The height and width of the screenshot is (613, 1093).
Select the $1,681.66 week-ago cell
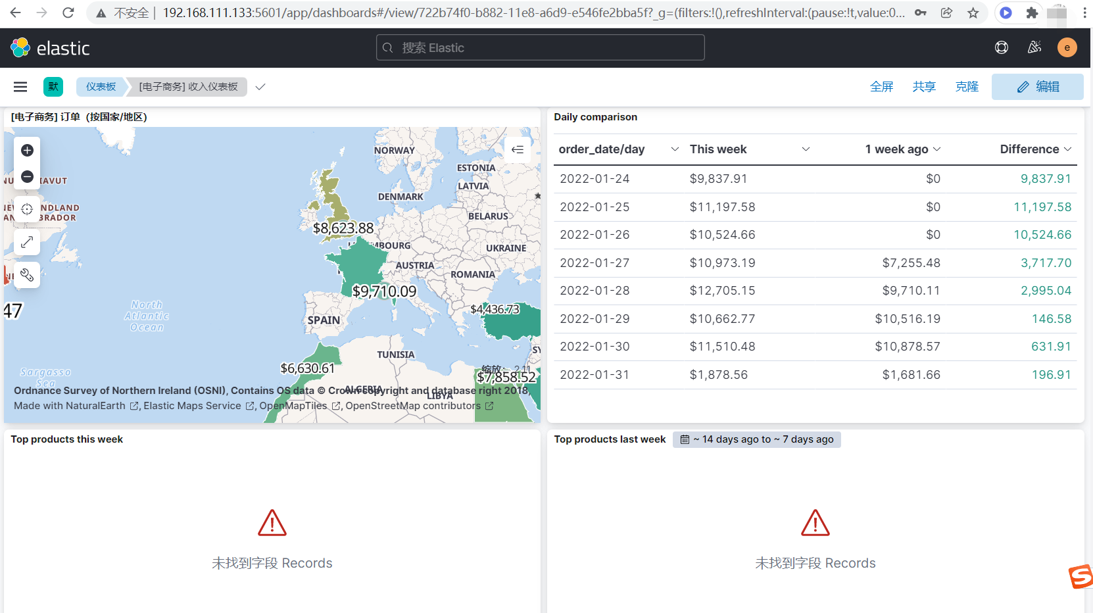[x=911, y=375]
